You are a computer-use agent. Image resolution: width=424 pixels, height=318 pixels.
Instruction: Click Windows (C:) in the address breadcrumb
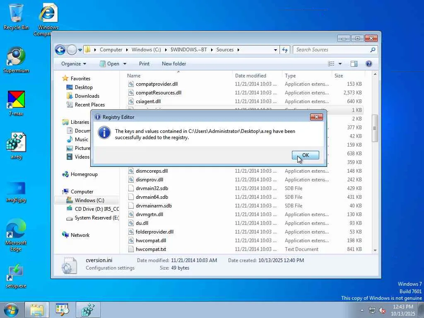[146, 50]
